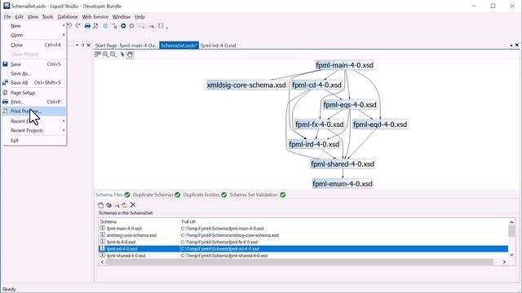Open the Tools menu

click(x=47, y=16)
